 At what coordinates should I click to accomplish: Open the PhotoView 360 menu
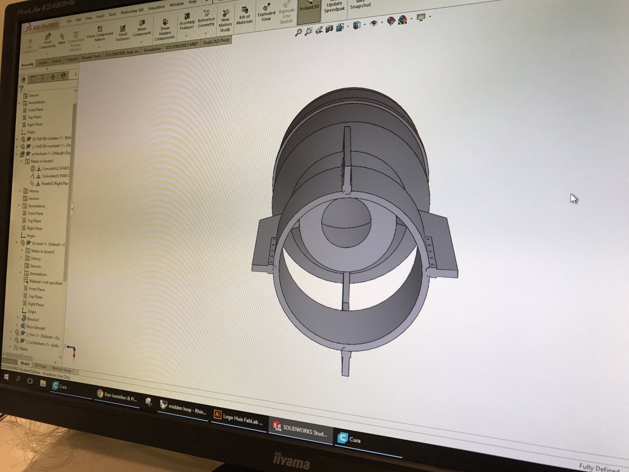point(132,11)
